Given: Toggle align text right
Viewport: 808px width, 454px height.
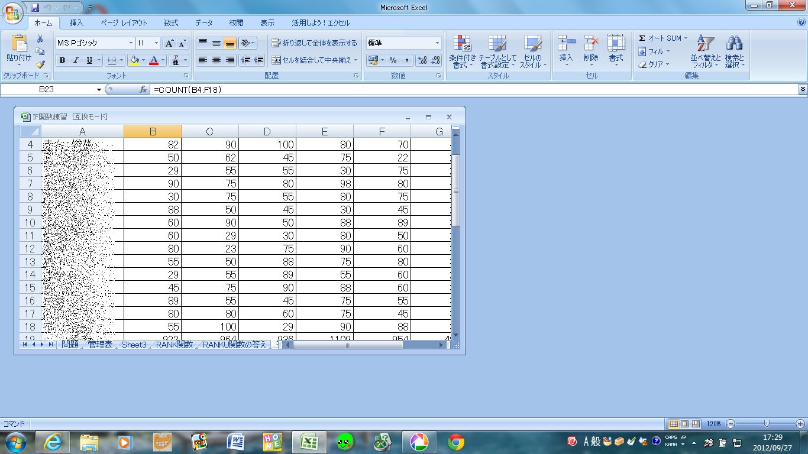Looking at the screenshot, I should coord(230,60).
